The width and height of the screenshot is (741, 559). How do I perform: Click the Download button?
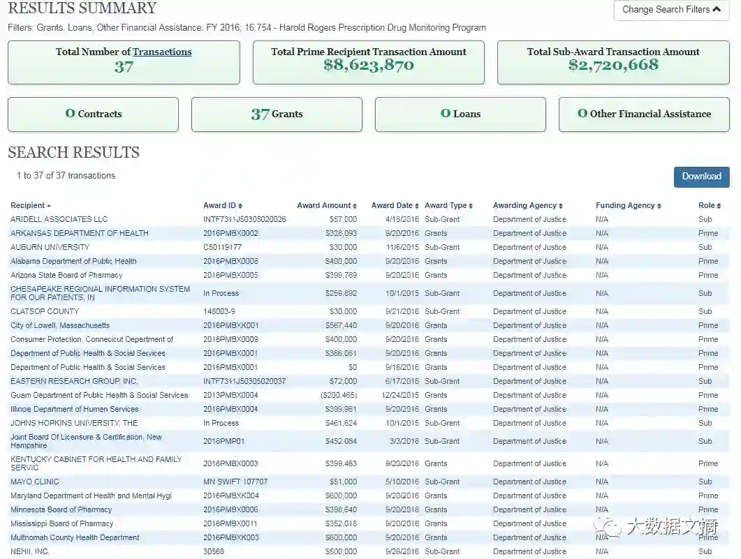coord(701,177)
